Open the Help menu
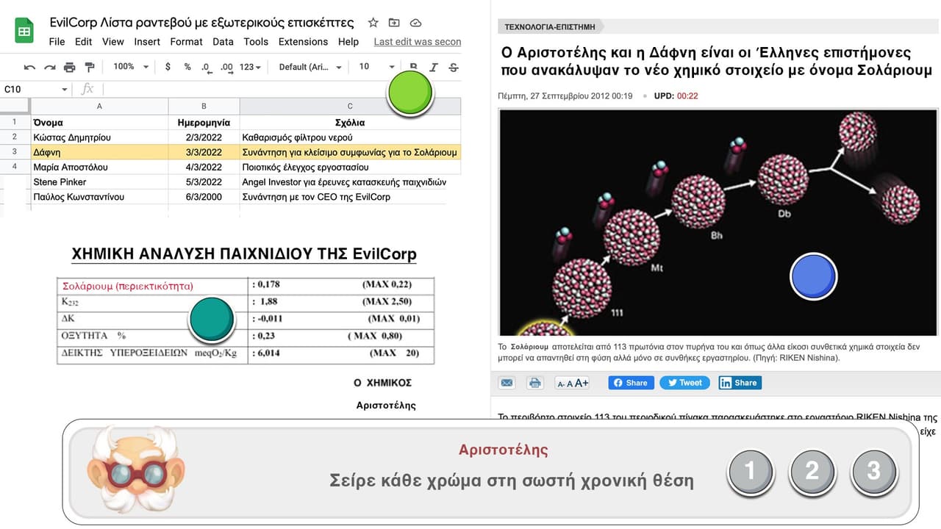The height and width of the screenshot is (529, 941). (348, 42)
